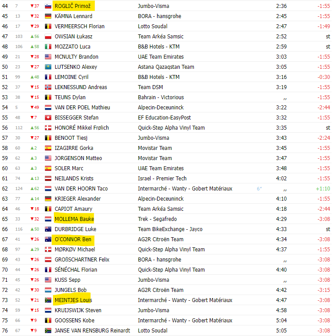Click the Slovenian flag beside ROGLIČ Primož
Screen dimensions: 336x336
48,6
